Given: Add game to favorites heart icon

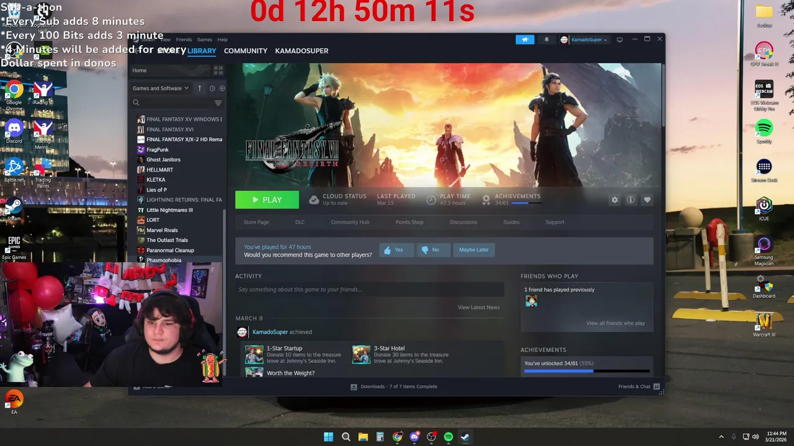Looking at the screenshot, I should (647, 200).
